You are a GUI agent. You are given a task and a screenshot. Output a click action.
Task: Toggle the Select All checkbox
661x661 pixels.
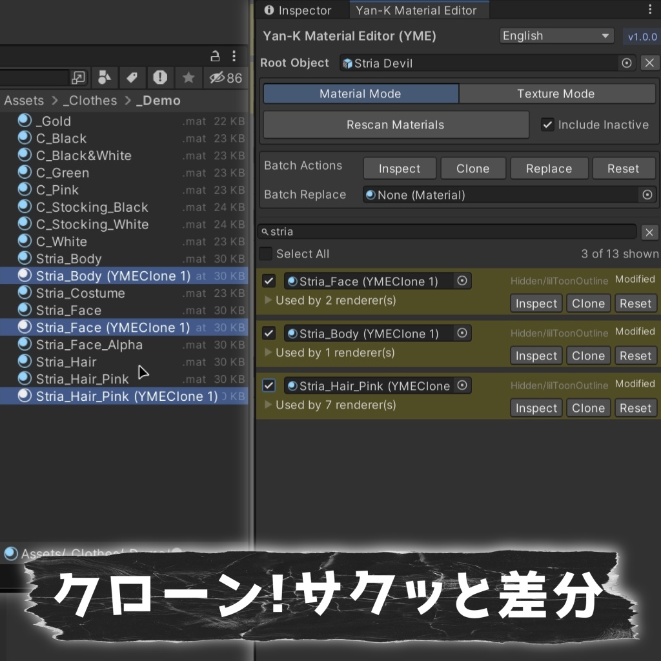[266, 254]
